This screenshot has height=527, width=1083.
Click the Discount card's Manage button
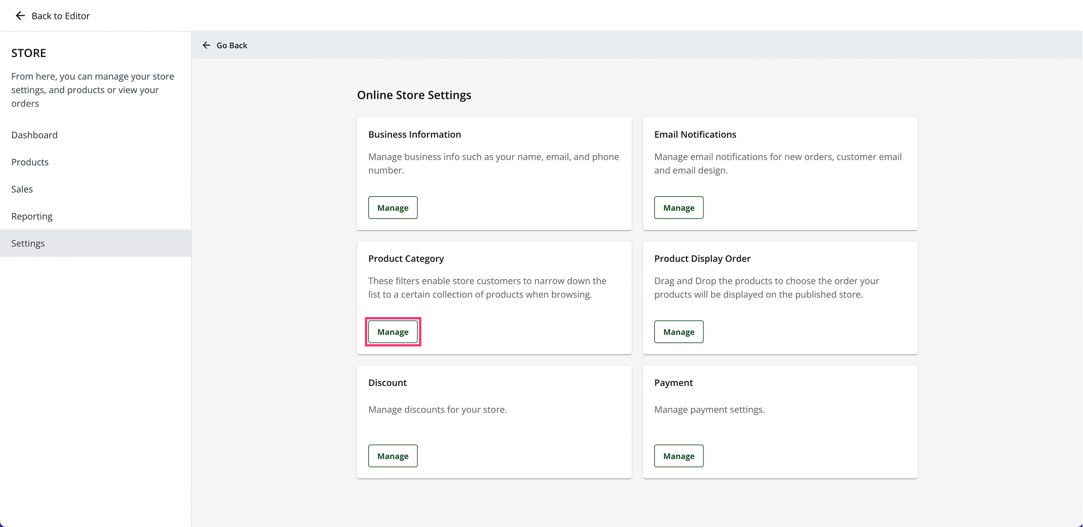point(393,456)
